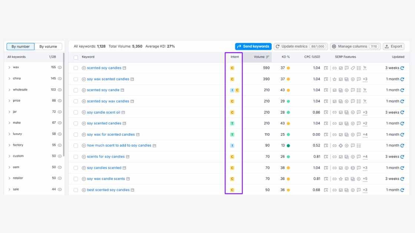This screenshot has height=233, width=415.
Task: Refresh metrics for best scented soy candles row
Action: tap(402, 190)
